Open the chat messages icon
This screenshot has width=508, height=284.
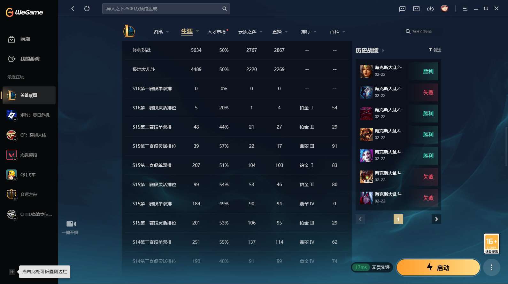click(x=402, y=9)
